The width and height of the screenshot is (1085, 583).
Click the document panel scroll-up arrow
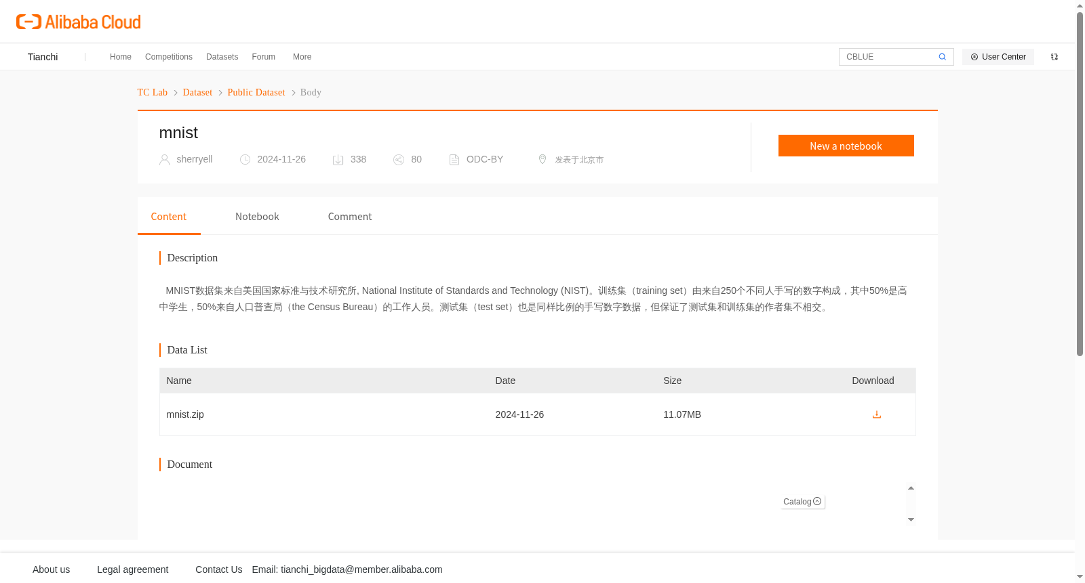(x=911, y=488)
